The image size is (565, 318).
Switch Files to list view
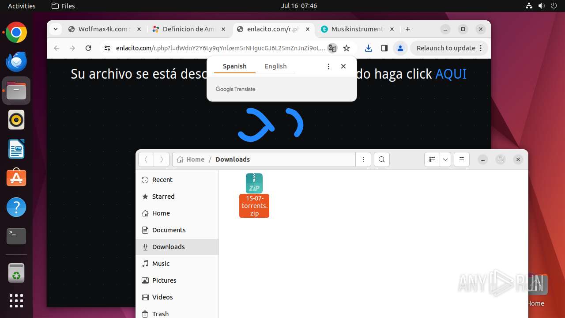point(432,159)
